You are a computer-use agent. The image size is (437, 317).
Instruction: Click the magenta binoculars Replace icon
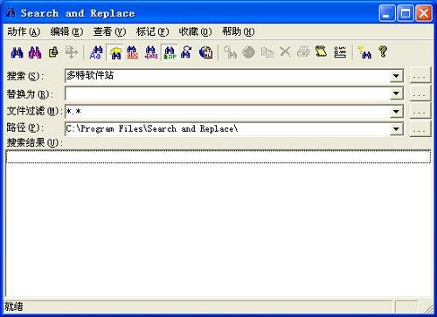coord(35,52)
